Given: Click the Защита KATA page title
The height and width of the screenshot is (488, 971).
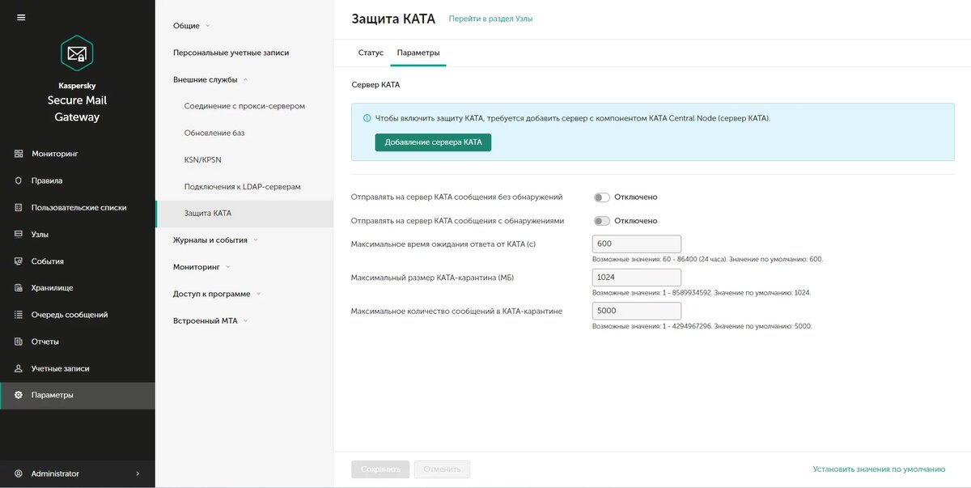Looking at the screenshot, I should pyautogui.click(x=393, y=19).
